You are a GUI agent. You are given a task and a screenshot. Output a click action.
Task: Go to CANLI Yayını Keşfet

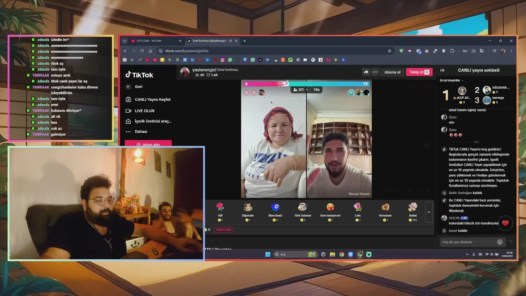coord(148,99)
